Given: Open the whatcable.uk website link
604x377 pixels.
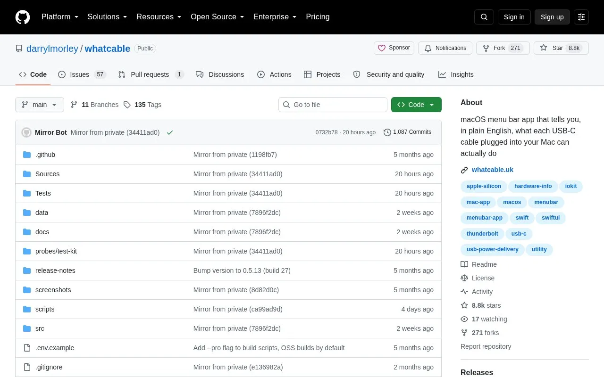Looking at the screenshot, I should pyautogui.click(x=492, y=170).
